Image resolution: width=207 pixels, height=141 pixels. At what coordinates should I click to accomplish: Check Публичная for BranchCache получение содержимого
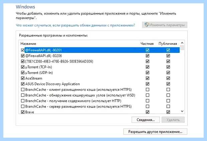[x=168, y=101]
